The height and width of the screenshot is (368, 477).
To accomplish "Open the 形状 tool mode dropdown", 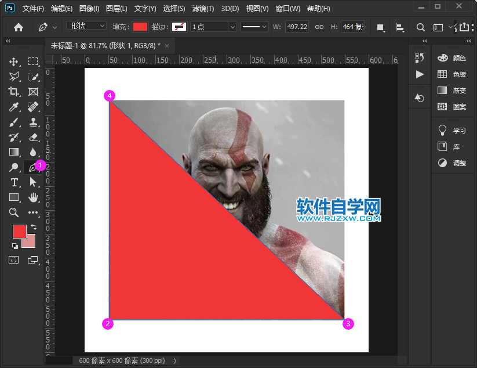I will click(86, 27).
